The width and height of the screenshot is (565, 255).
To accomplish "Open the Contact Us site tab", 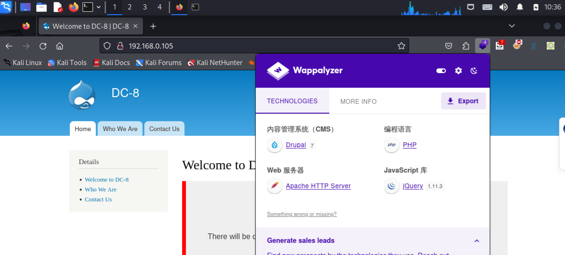I will pos(164,129).
